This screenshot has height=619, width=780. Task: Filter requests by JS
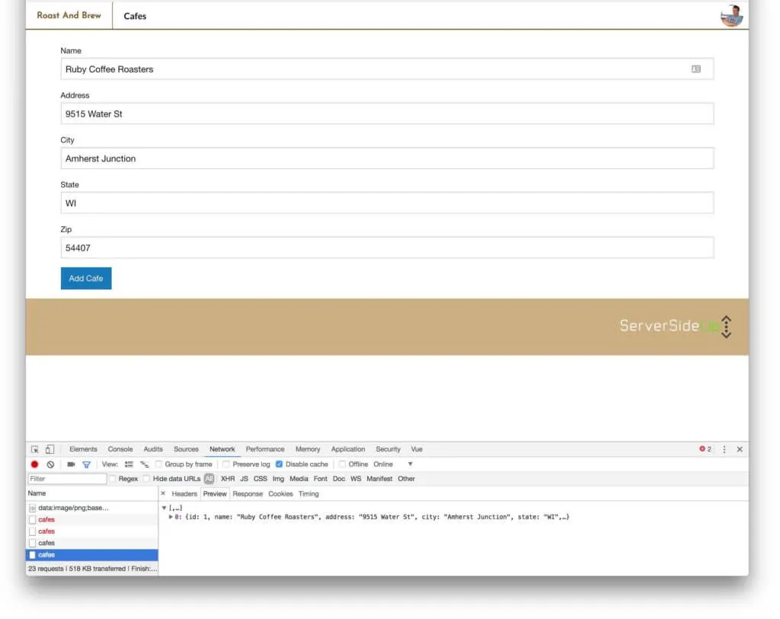click(244, 479)
